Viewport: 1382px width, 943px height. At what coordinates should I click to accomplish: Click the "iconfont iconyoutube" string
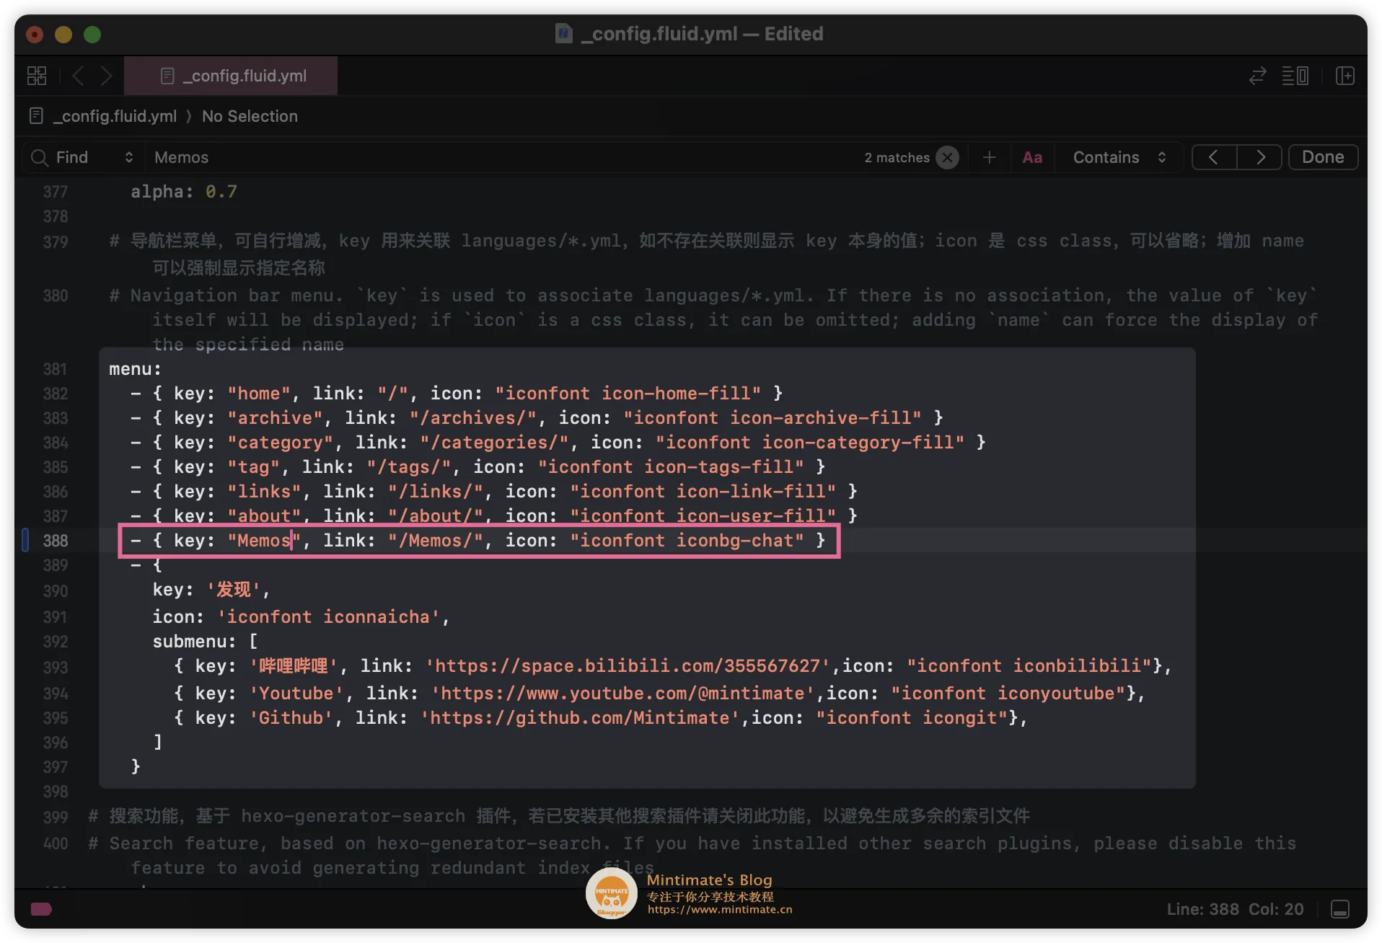click(x=1008, y=694)
